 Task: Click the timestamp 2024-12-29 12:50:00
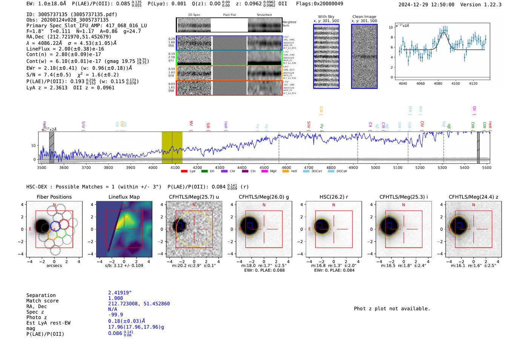(427, 5)
